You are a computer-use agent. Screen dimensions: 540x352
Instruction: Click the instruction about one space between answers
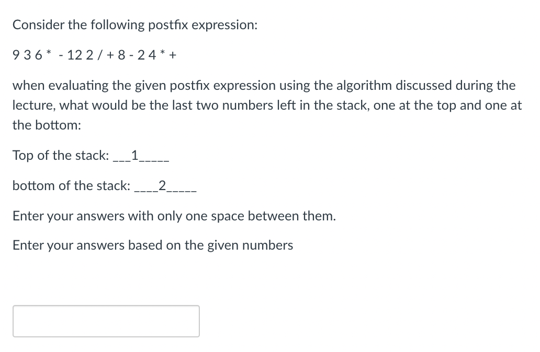point(174,216)
